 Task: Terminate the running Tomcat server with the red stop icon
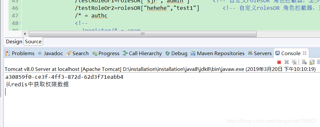pos(279,62)
